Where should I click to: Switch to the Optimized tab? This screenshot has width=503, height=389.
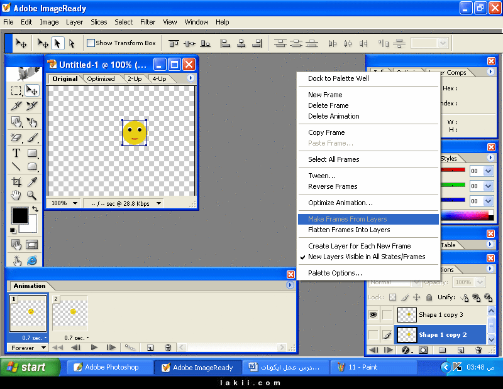point(101,79)
